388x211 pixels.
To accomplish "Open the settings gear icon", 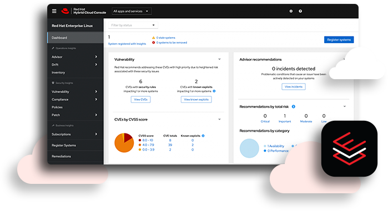I will click(x=291, y=11).
